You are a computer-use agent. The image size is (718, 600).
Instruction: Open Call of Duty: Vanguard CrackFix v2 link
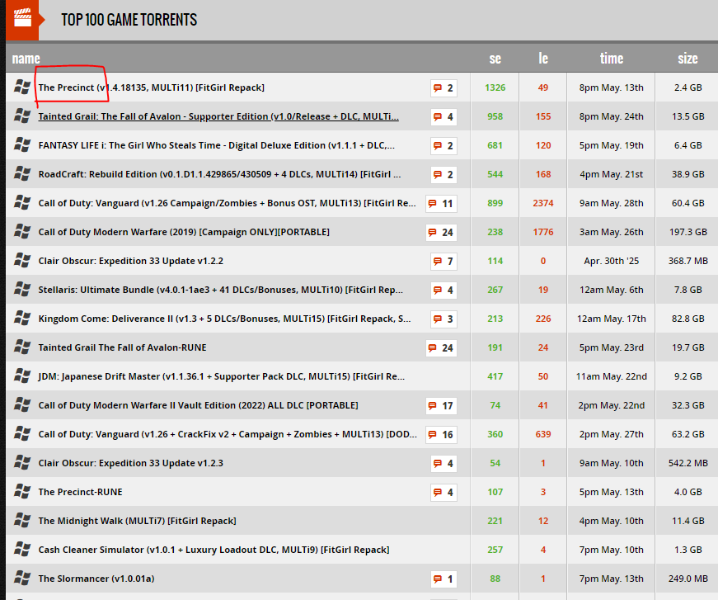(228, 434)
